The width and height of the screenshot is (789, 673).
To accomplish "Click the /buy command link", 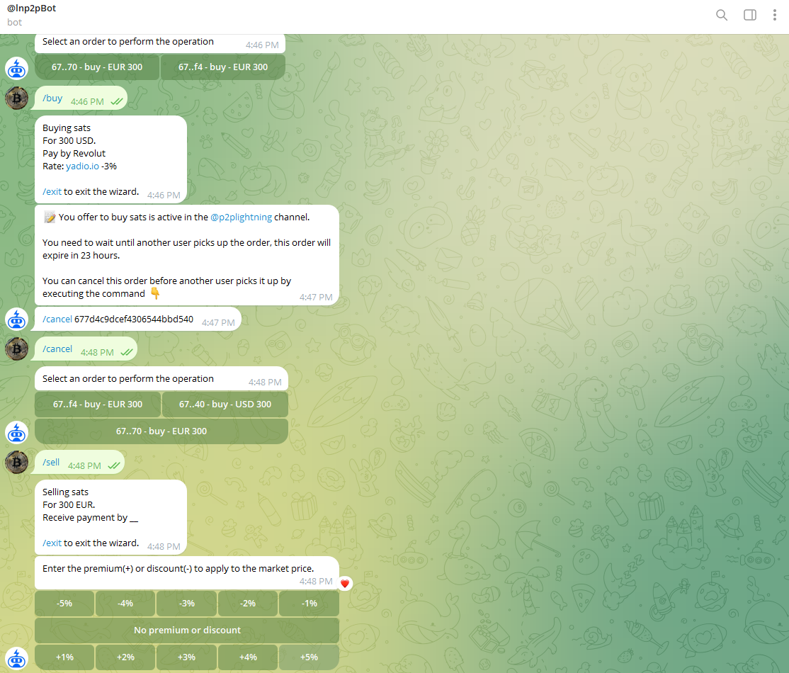I will [52, 98].
